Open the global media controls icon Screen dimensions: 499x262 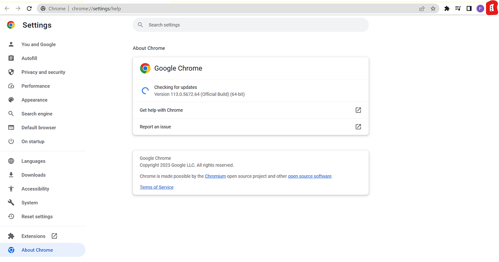458,8
